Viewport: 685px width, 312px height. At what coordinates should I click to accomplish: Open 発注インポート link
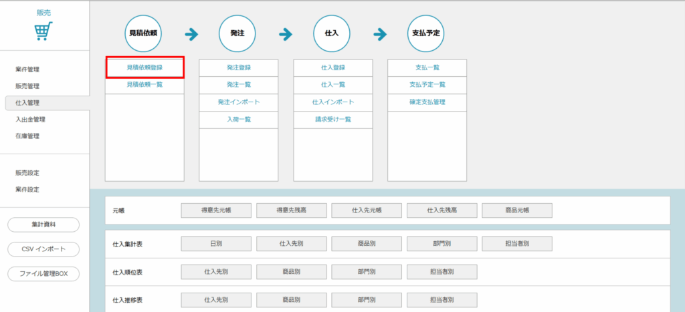(x=238, y=102)
